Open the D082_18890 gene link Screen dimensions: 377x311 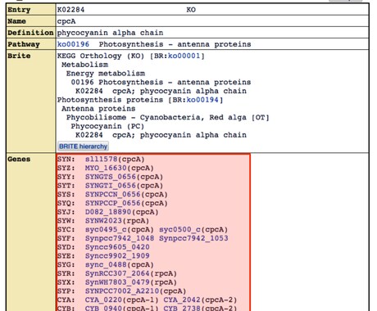click(108, 212)
